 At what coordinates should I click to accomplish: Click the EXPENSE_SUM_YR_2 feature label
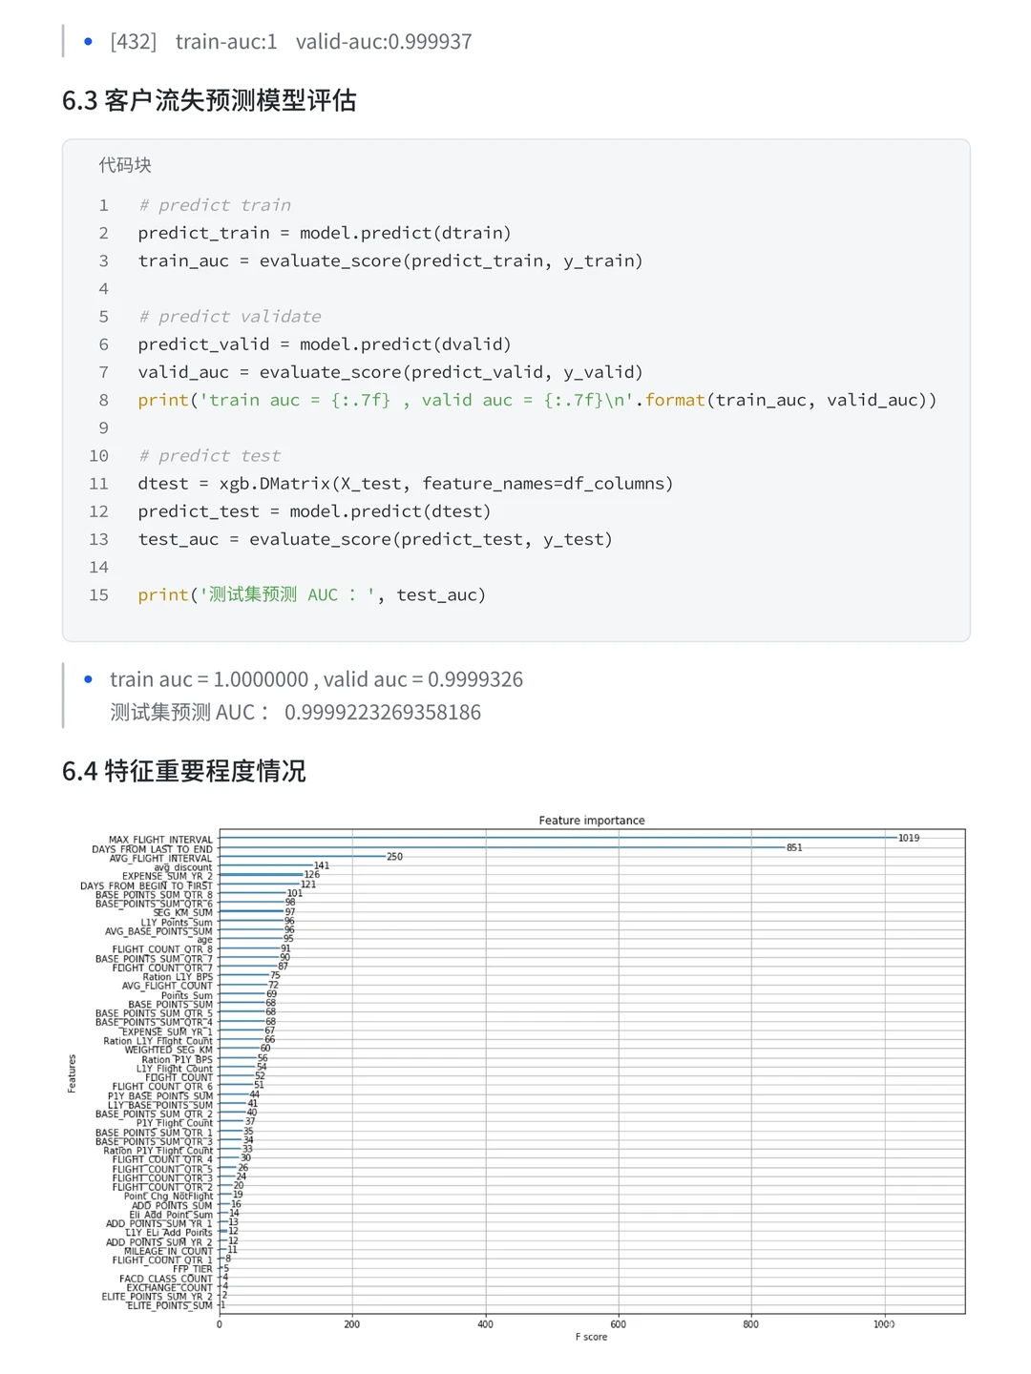pos(167,876)
